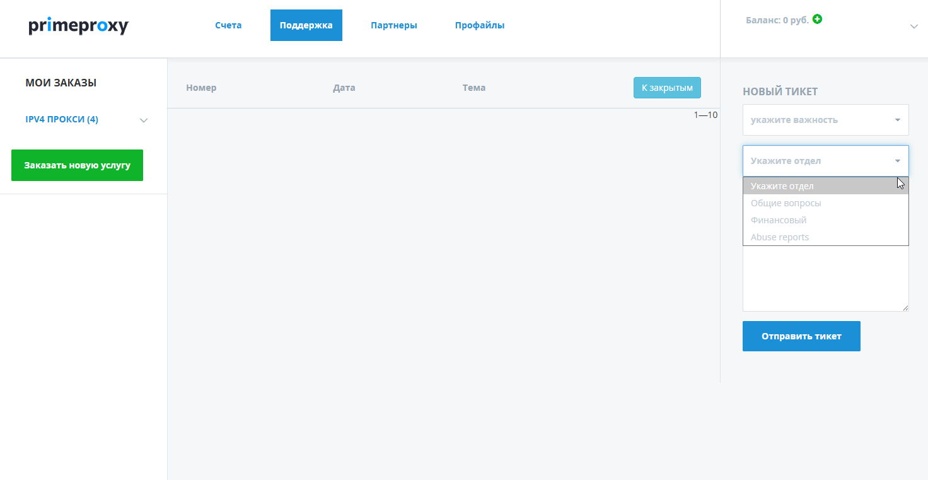Go to the Партнеры tab
The image size is (928, 480).
pyautogui.click(x=394, y=25)
